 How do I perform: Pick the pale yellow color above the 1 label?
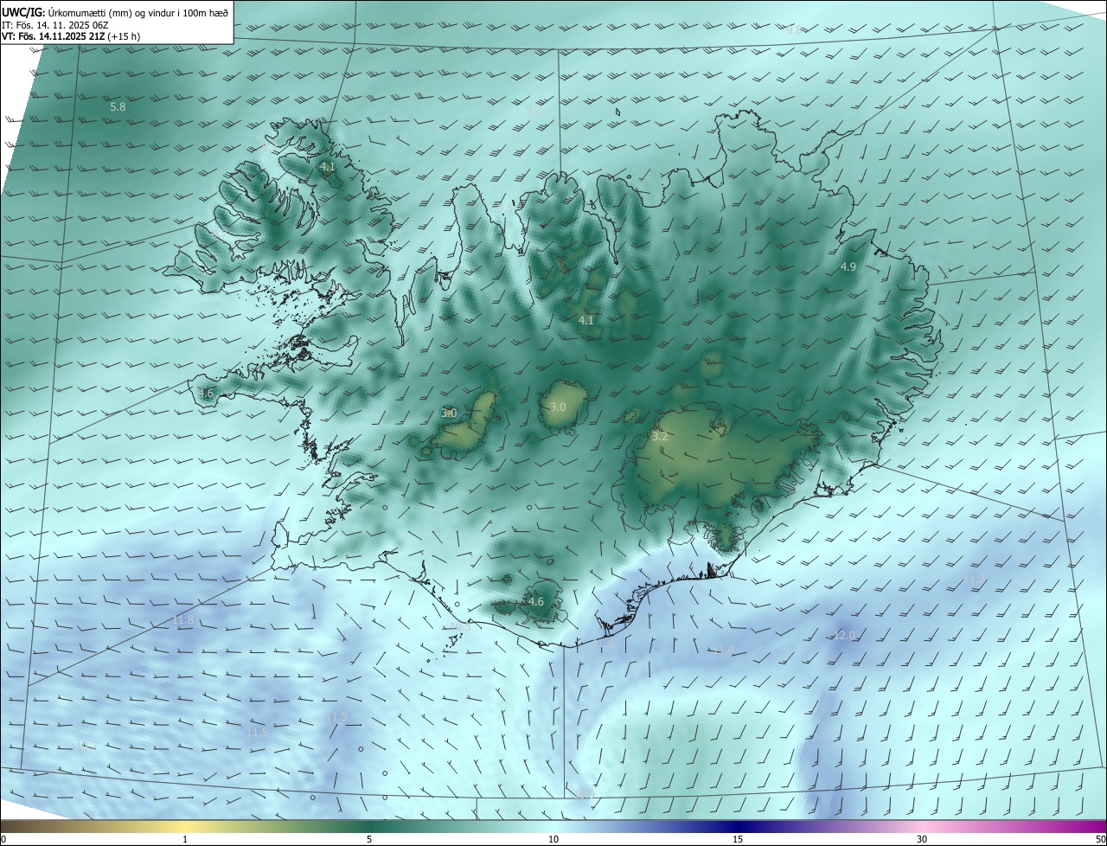pyautogui.click(x=185, y=826)
